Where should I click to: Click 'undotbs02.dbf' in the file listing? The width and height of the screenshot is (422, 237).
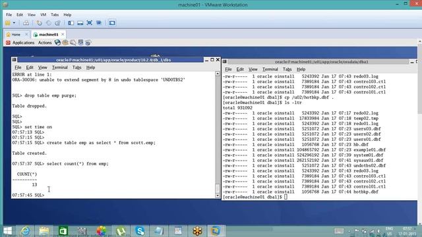click(369, 165)
